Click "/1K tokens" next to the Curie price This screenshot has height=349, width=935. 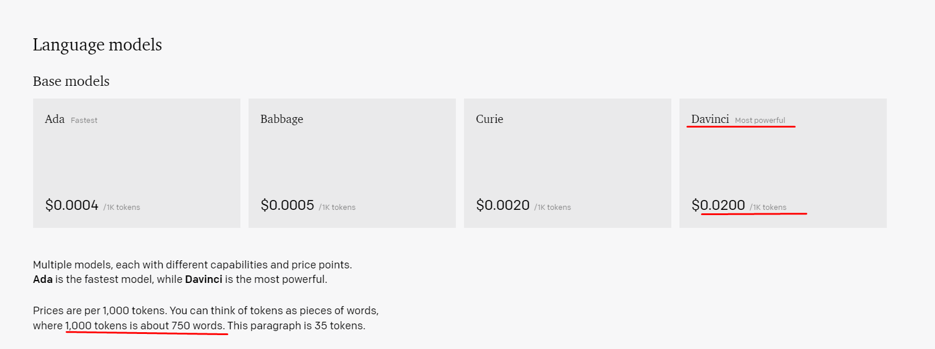click(x=553, y=208)
